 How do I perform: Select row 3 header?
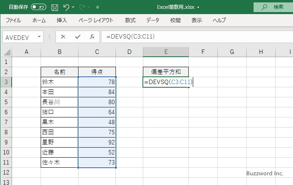tap(6, 82)
